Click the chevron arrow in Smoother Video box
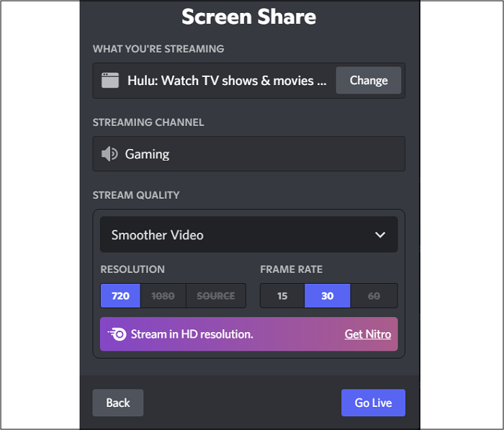This screenshot has width=504, height=430. 380,235
